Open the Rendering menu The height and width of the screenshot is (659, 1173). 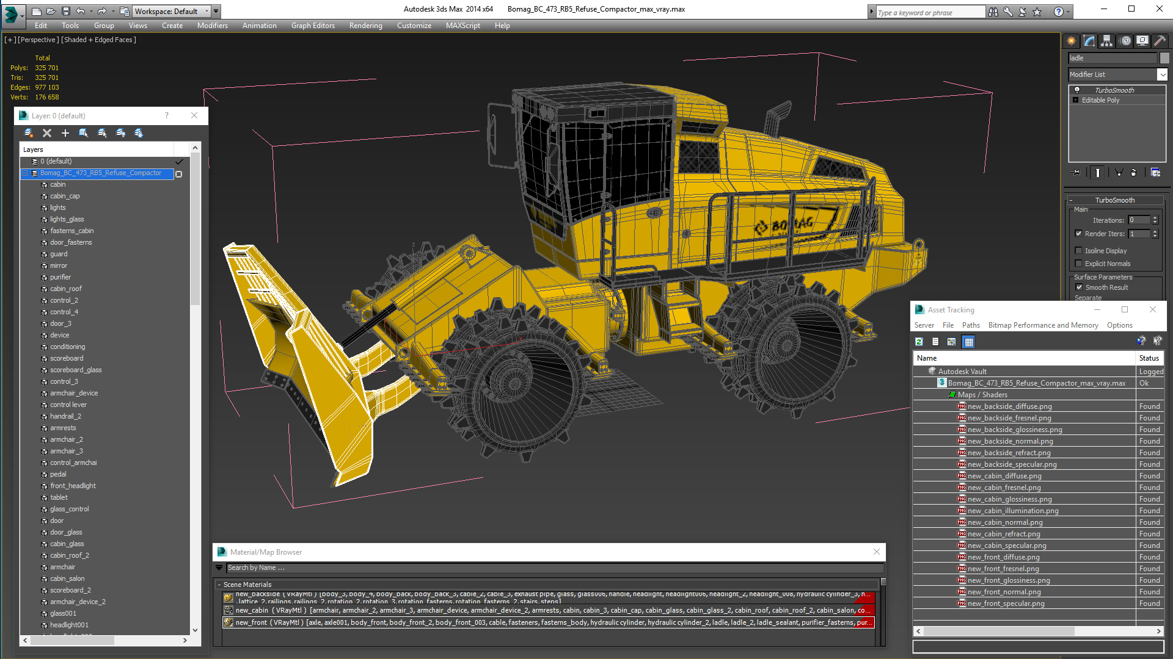pyautogui.click(x=366, y=26)
